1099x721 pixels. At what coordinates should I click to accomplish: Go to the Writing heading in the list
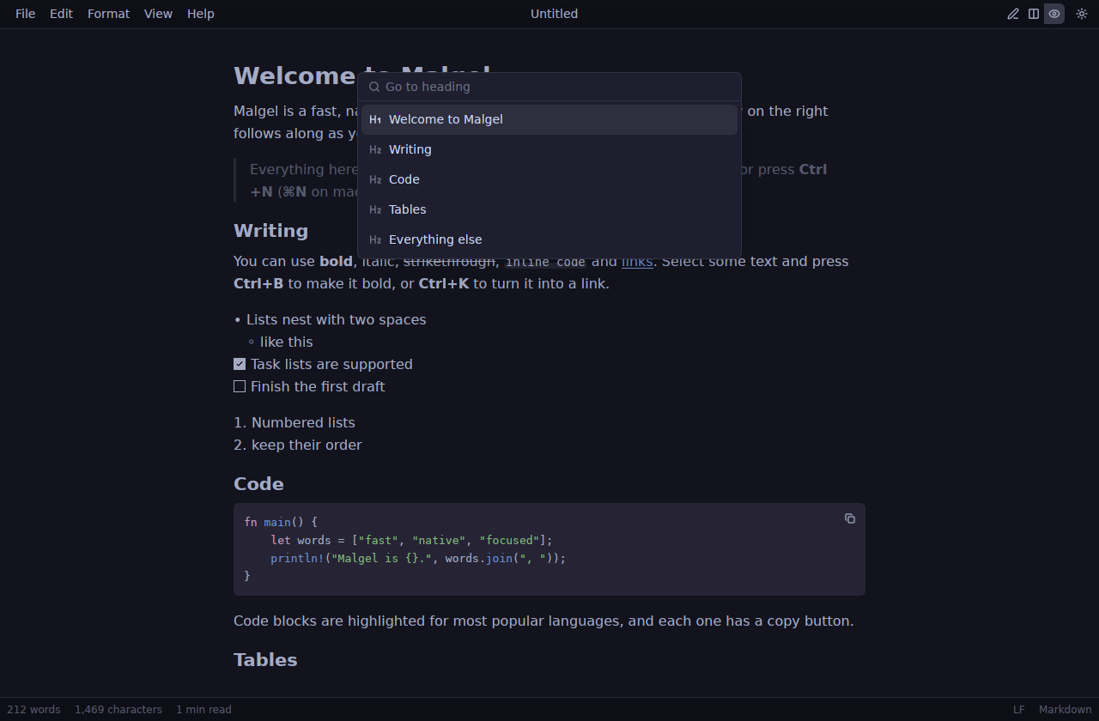point(549,149)
